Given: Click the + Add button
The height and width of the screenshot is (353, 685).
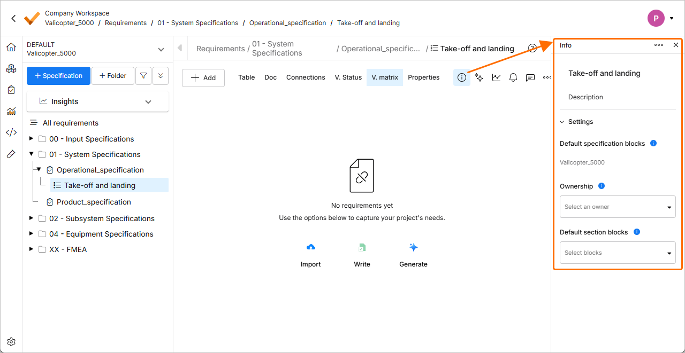Looking at the screenshot, I should 203,77.
